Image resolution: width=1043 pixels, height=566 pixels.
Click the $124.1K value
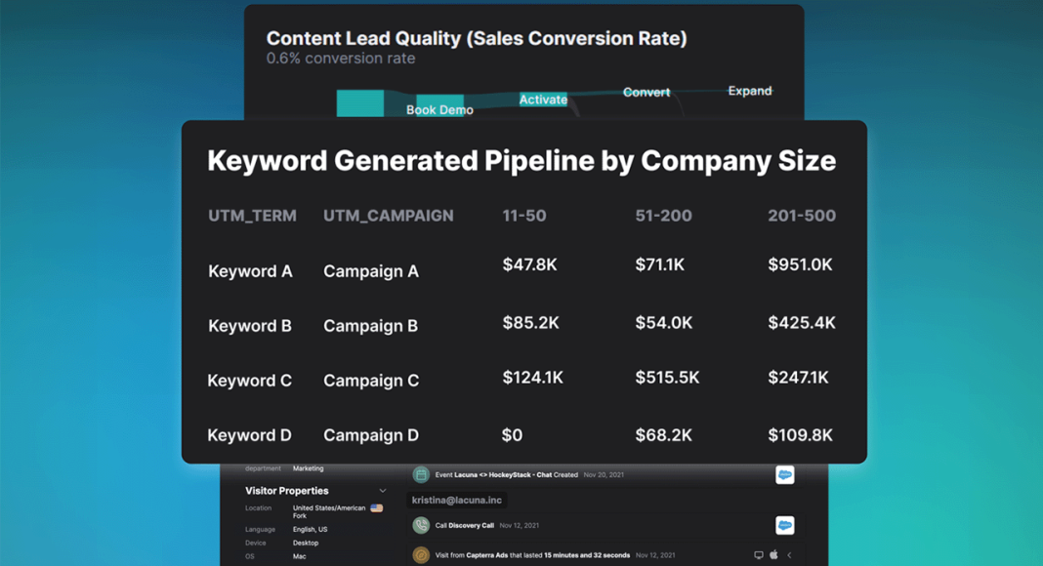(x=533, y=378)
